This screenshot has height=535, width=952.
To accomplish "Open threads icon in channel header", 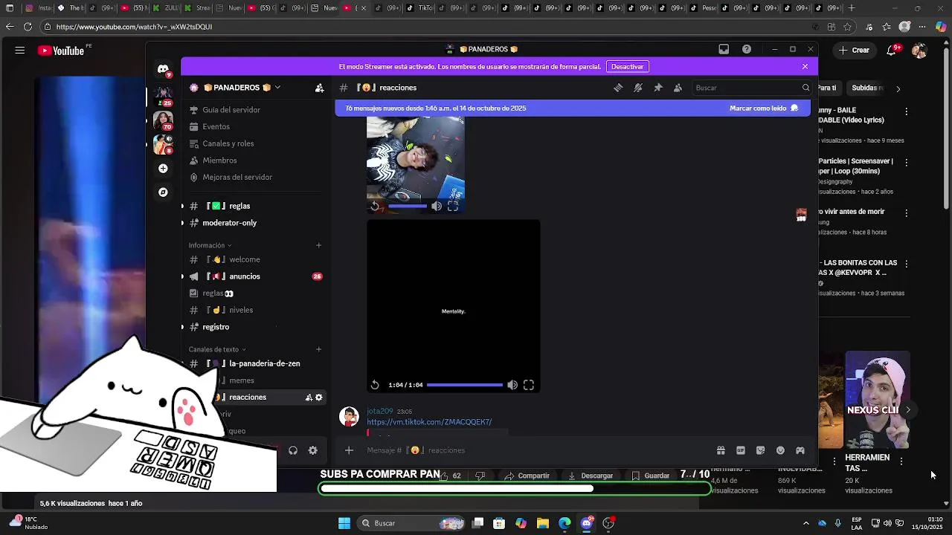I will pos(618,88).
